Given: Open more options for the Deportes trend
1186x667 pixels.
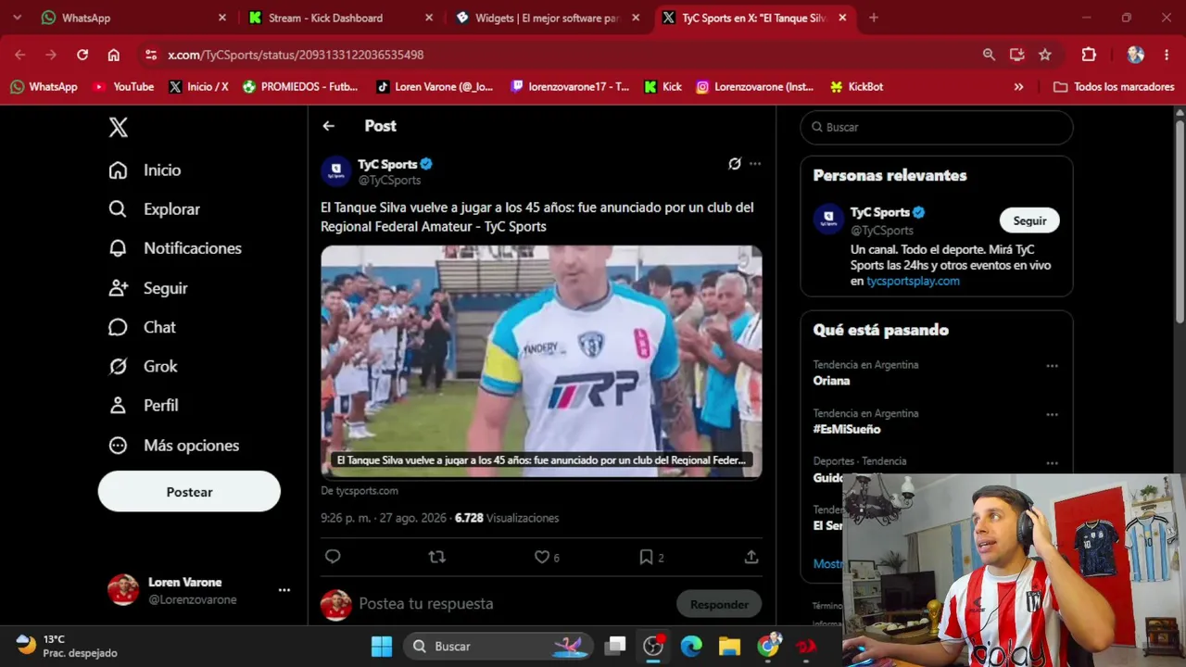Looking at the screenshot, I should click(1052, 463).
